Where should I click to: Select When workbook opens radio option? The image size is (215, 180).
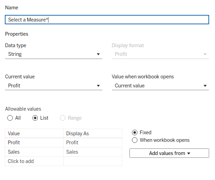point(135,140)
